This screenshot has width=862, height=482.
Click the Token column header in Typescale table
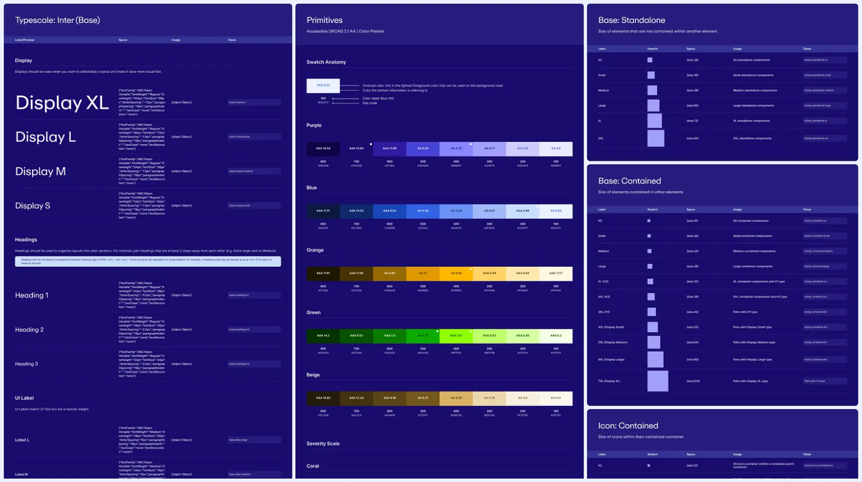[232, 40]
